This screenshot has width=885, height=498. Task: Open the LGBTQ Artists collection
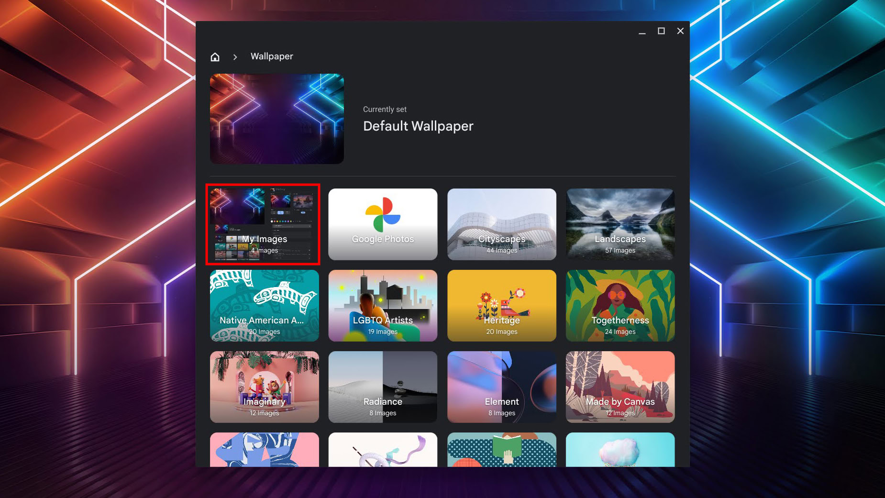(x=383, y=306)
